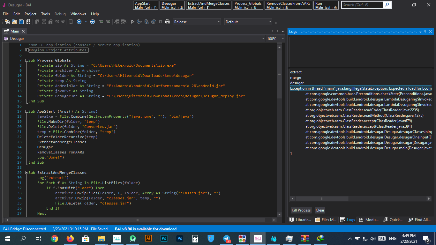Navigate back using the blue back arrow icon
This screenshot has height=245, width=436.
[x=79, y=22]
